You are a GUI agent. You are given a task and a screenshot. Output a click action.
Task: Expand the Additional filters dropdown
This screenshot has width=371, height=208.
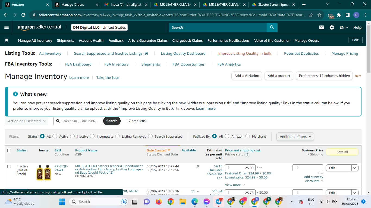295,136
